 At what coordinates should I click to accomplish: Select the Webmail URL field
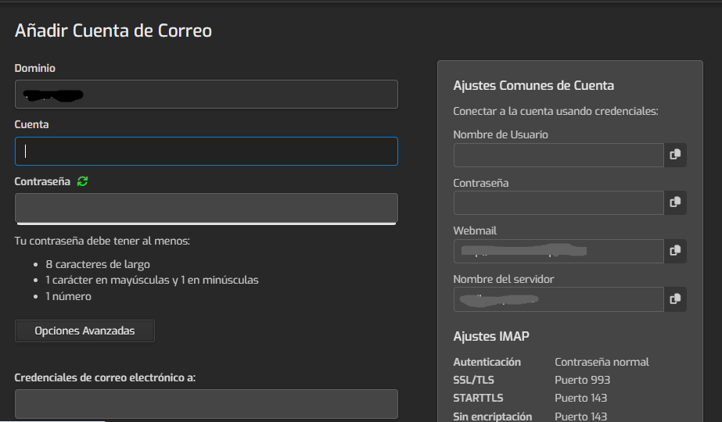(x=558, y=251)
